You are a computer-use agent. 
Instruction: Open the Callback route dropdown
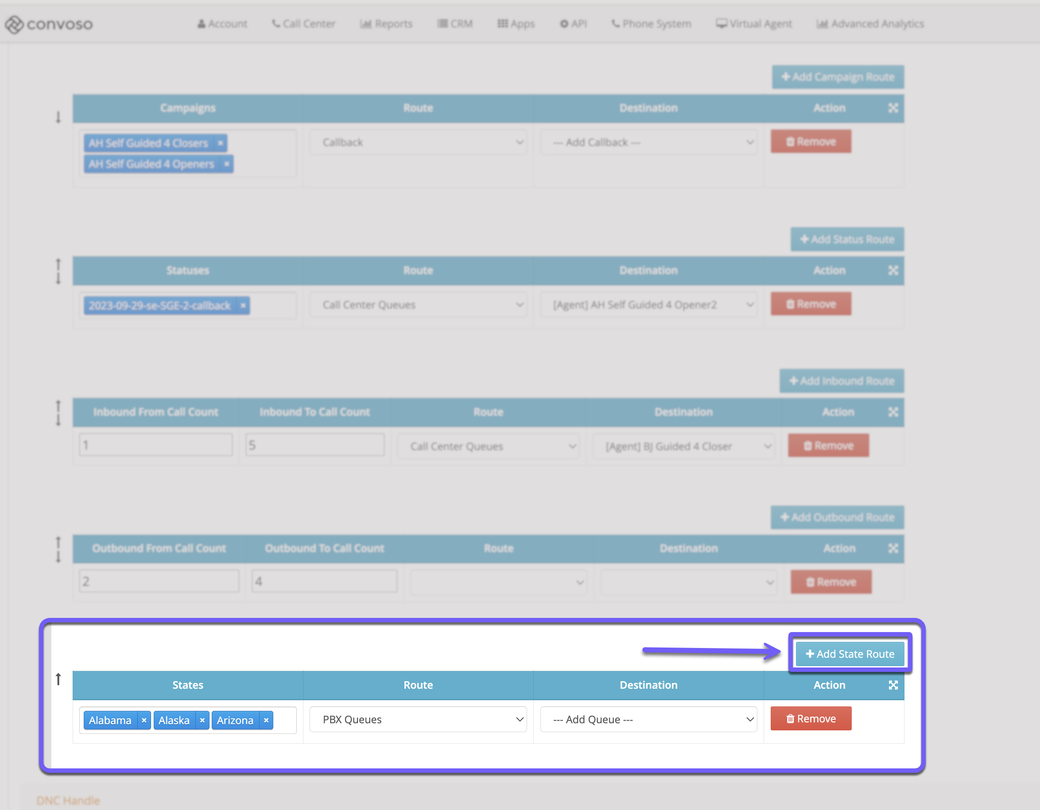(418, 142)
